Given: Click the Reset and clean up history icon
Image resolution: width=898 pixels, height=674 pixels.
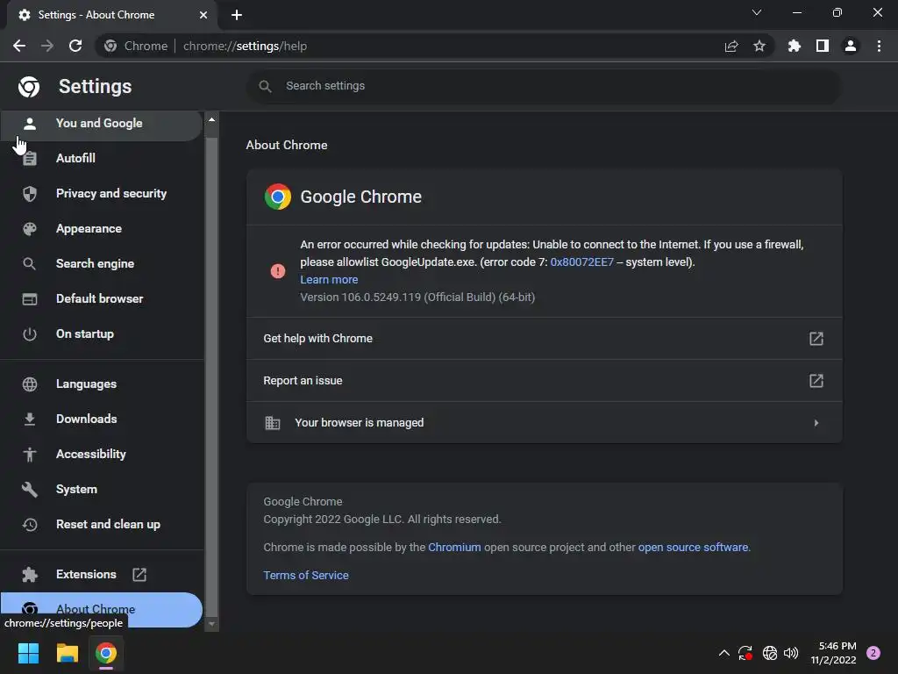Looking at the screenshot, I should (x=29, y=525).
